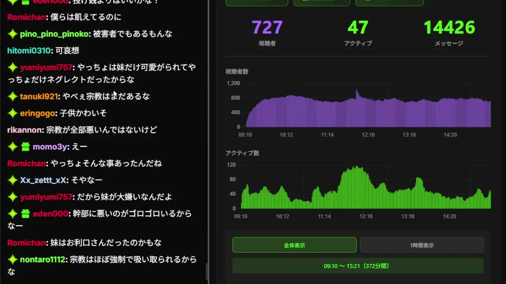Click subscriber badge on yumiyumi757's だから妹が大嫌い message
This screenshot has height=284, width=506.
tap(13, 197)
